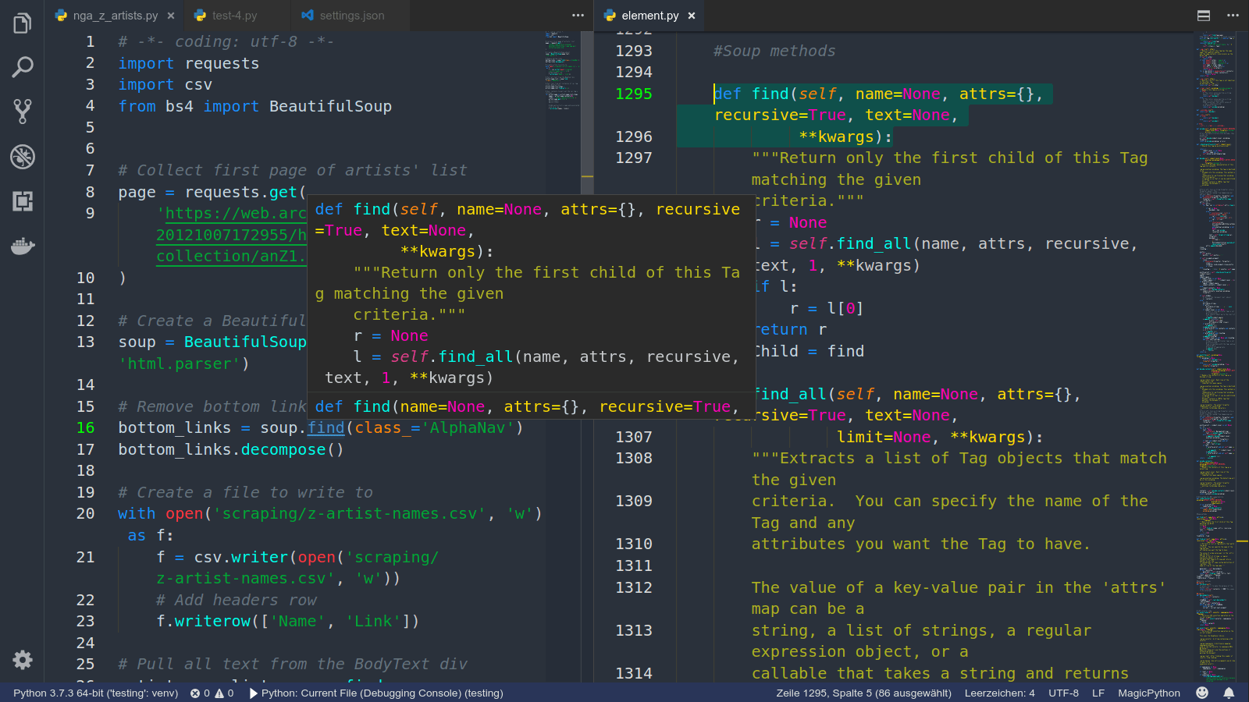Click 'decompose' on line 17
The width and height of the screenshot is (1249, 702).
click(x=283, y=449)
